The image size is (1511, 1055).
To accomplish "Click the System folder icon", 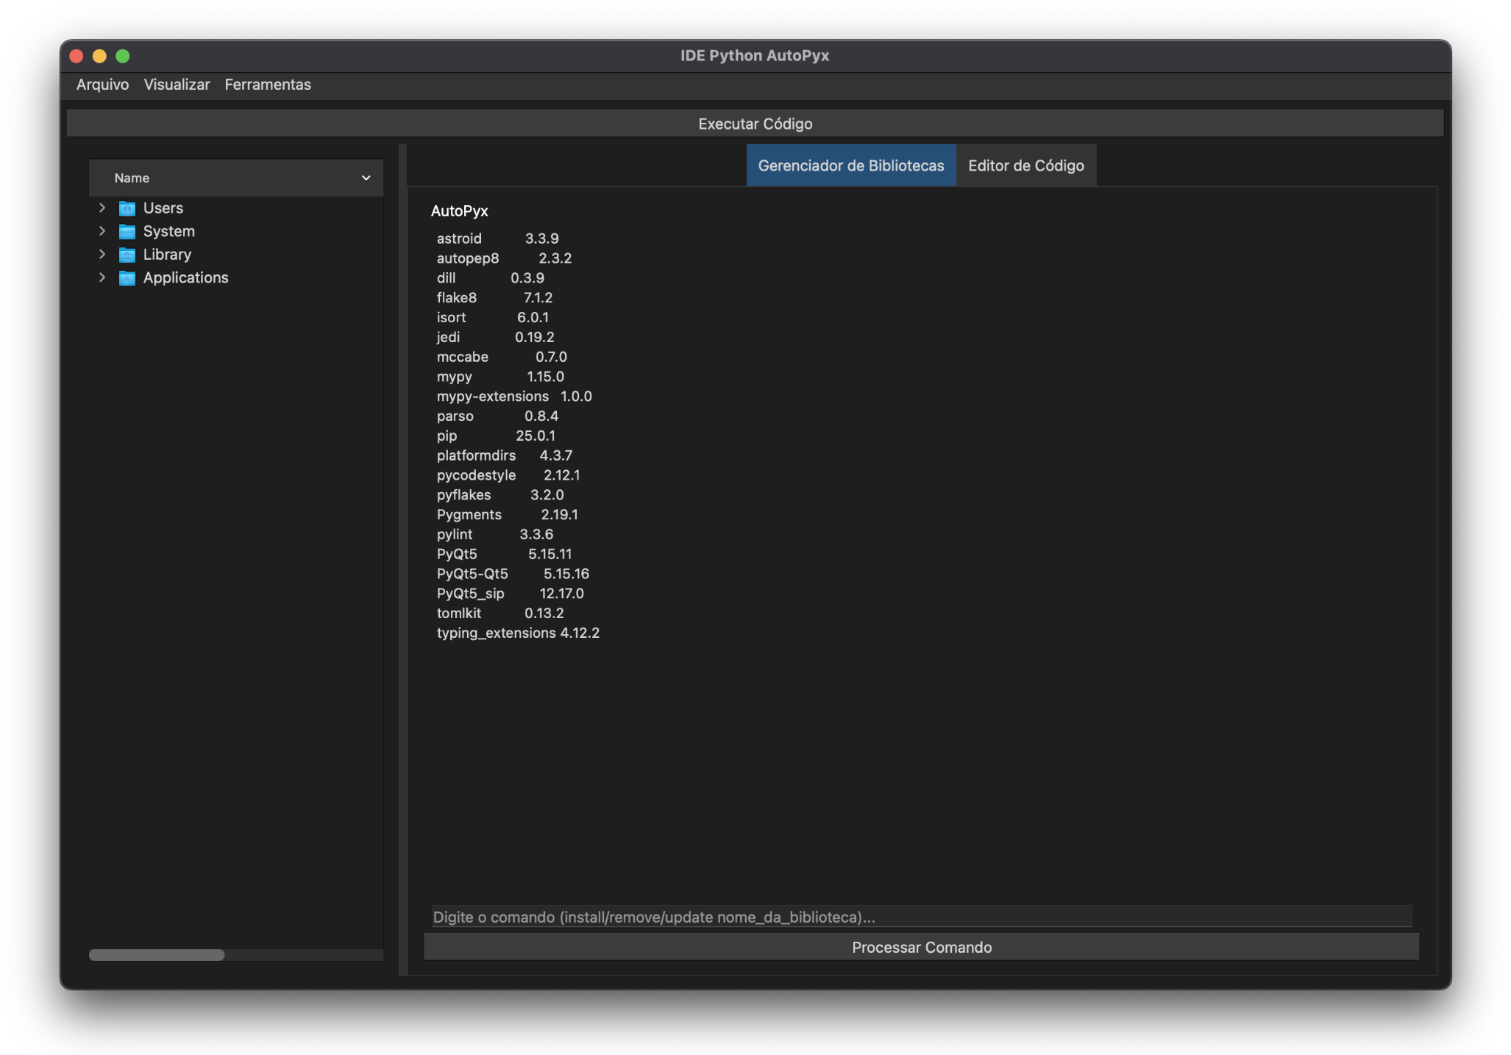I will pyautogui.click(x=127, y=232).
